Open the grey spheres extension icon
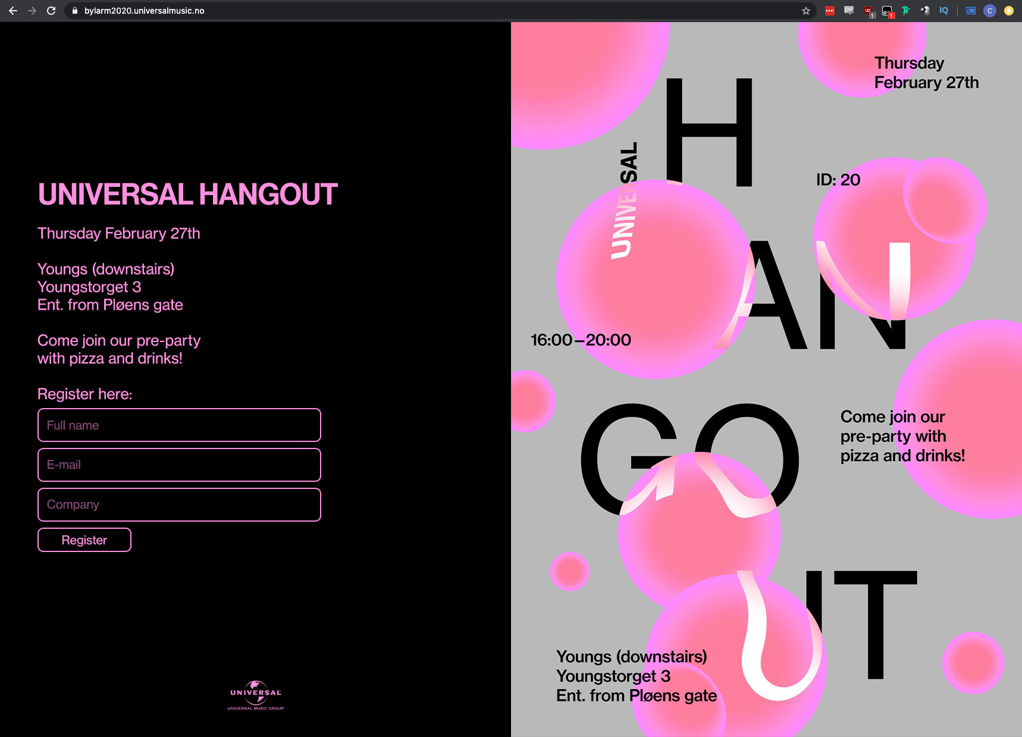This screenshot has height=737, width=1022. pyautogui.click(x=925, y=11)
